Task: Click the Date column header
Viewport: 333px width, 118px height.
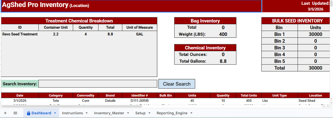Action: [20, 95]
